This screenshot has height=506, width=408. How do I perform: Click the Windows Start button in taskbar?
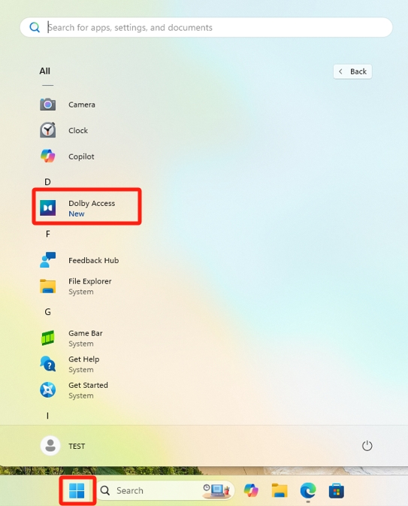click(77, 490)
